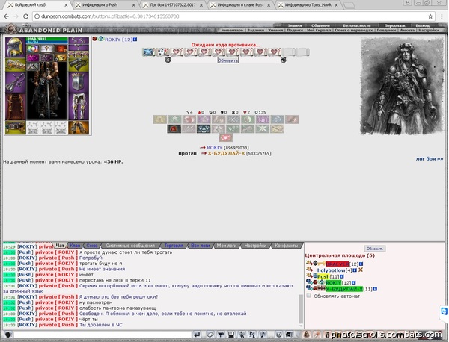Click the filter funnel icon in chat toolbar

tap(221, 335)
